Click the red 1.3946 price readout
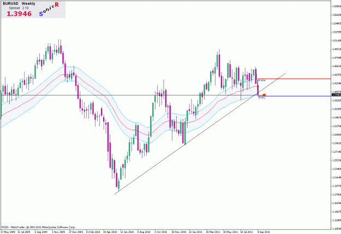Screen dimensions: 341x234 click(x=19, y=14)
